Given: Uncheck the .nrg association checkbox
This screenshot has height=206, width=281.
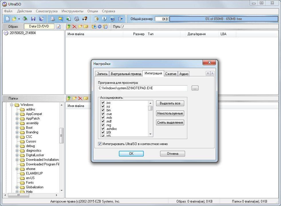Looking at the screenshot, I should pyautogui.click(x=103, y=125).
